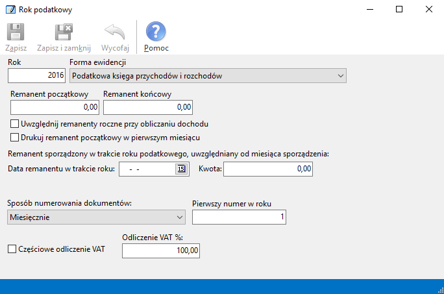Click the Data remanentu date field
Image resolution: width=444 pixels, height=294 pixels.
click(x=146, y=169)
